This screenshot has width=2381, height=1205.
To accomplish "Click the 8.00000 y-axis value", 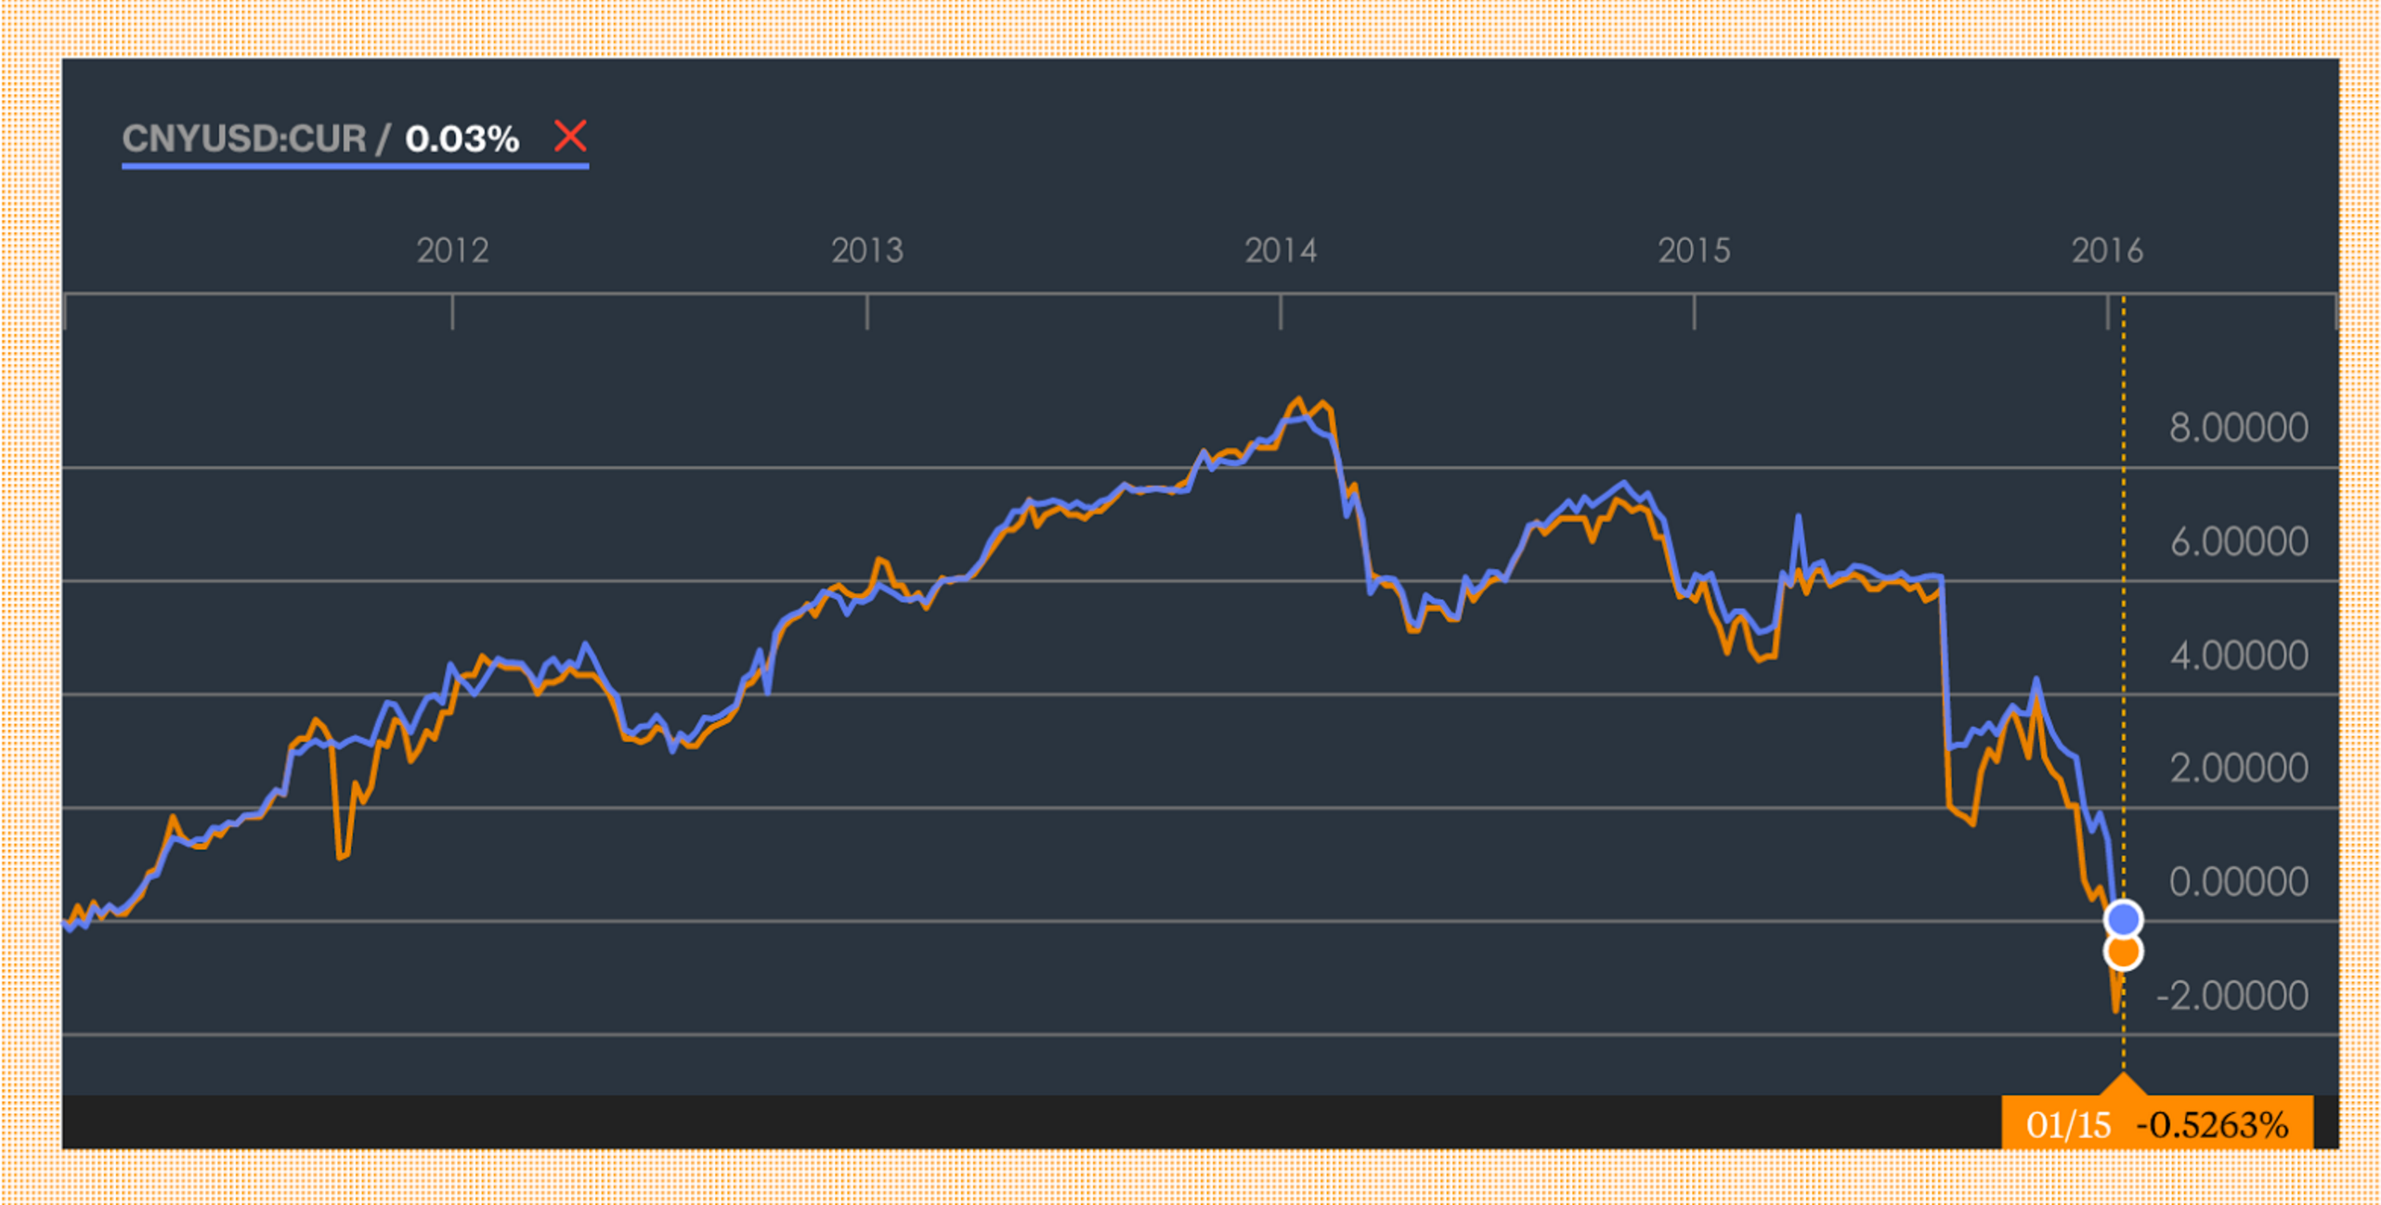I will coord(2238,428).
